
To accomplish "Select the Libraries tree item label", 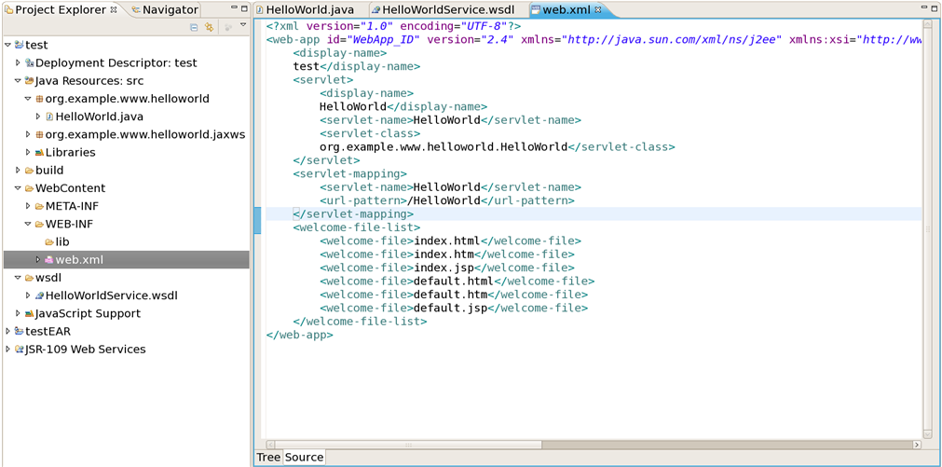I will click(70, 152).
